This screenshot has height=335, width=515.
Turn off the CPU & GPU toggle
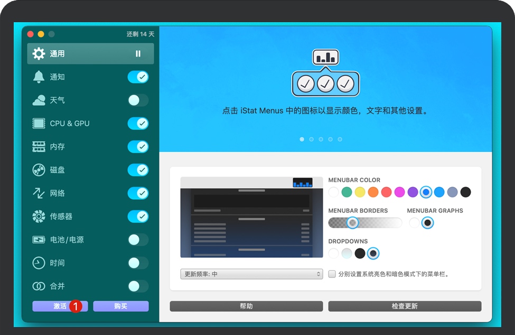click(x=138, y=124)
